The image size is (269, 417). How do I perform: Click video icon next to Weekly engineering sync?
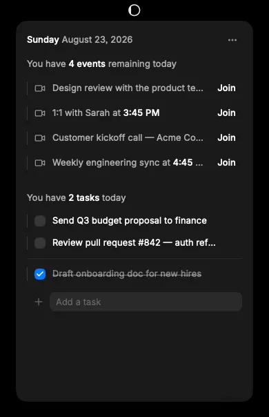tap(40, 163)
